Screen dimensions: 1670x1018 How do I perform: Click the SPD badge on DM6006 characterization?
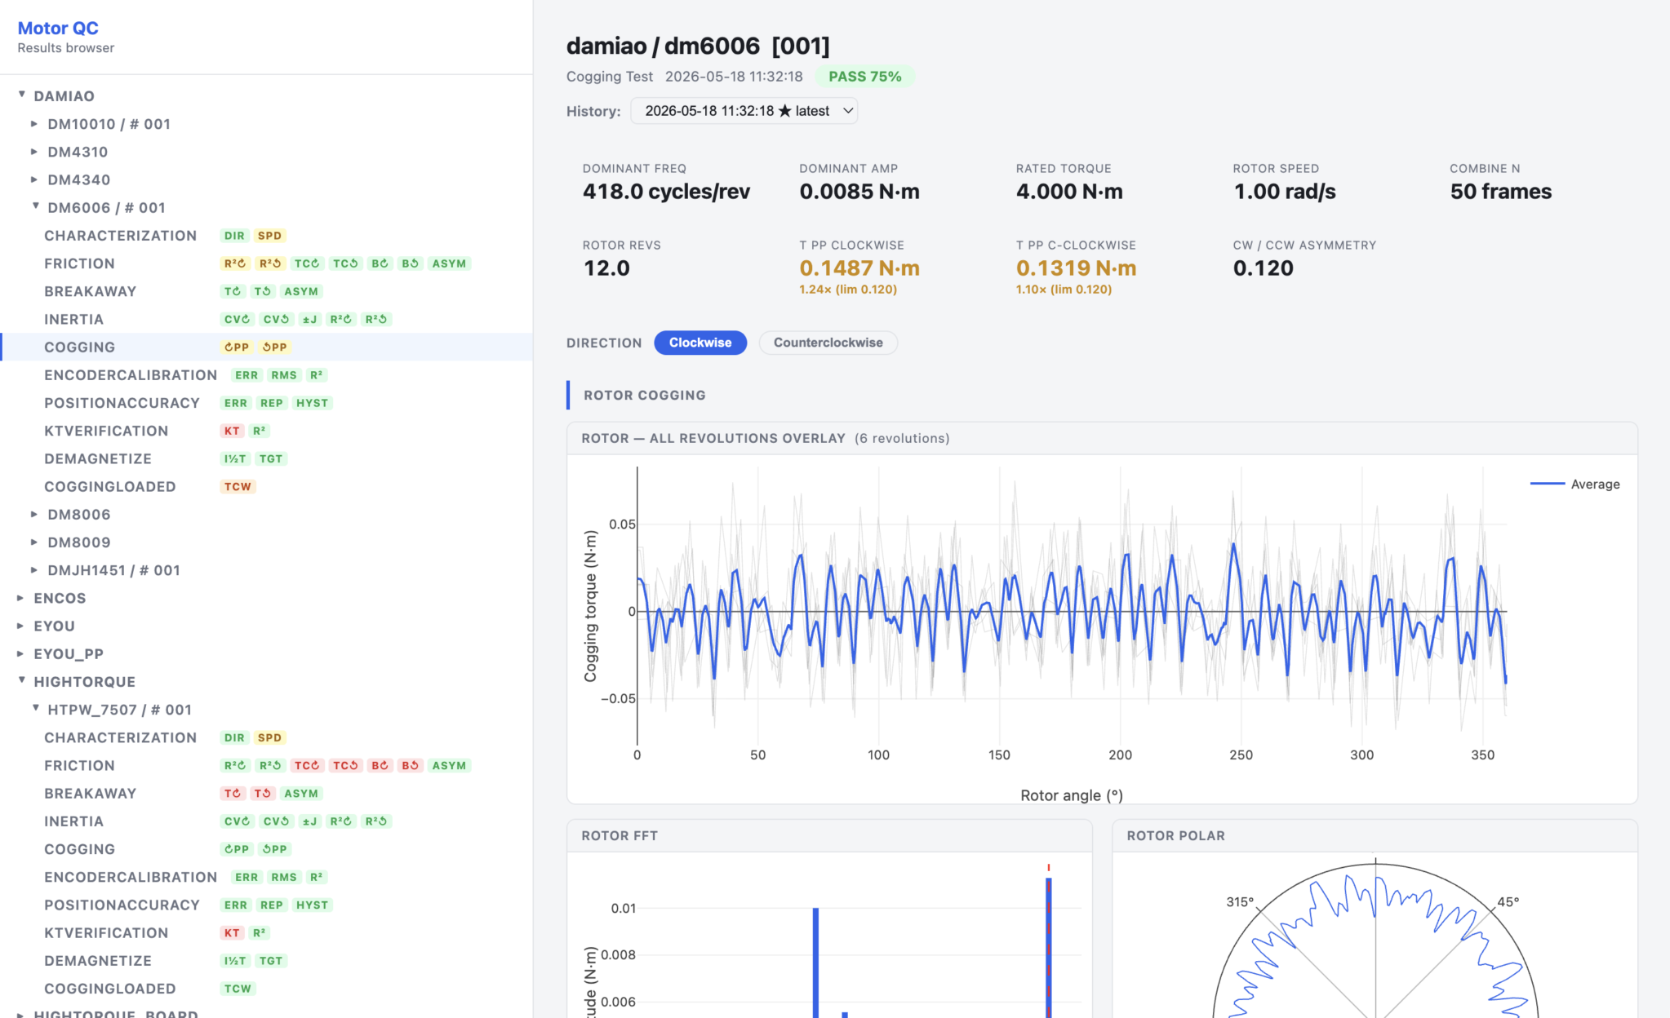pos(269,236)
